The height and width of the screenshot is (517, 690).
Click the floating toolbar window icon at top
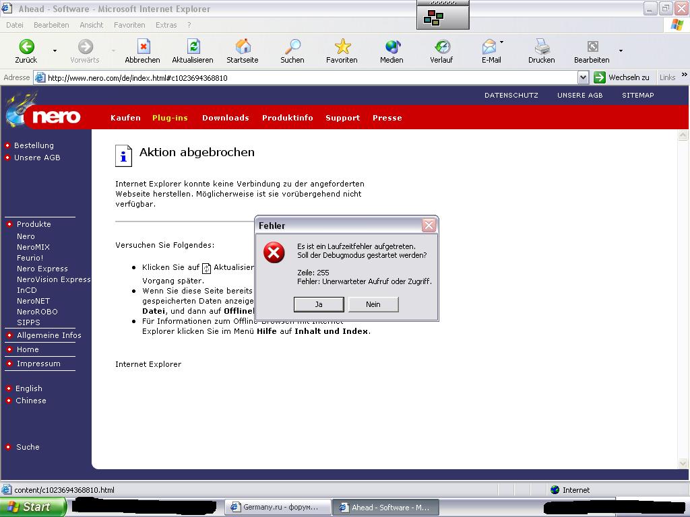click(433, 18)
